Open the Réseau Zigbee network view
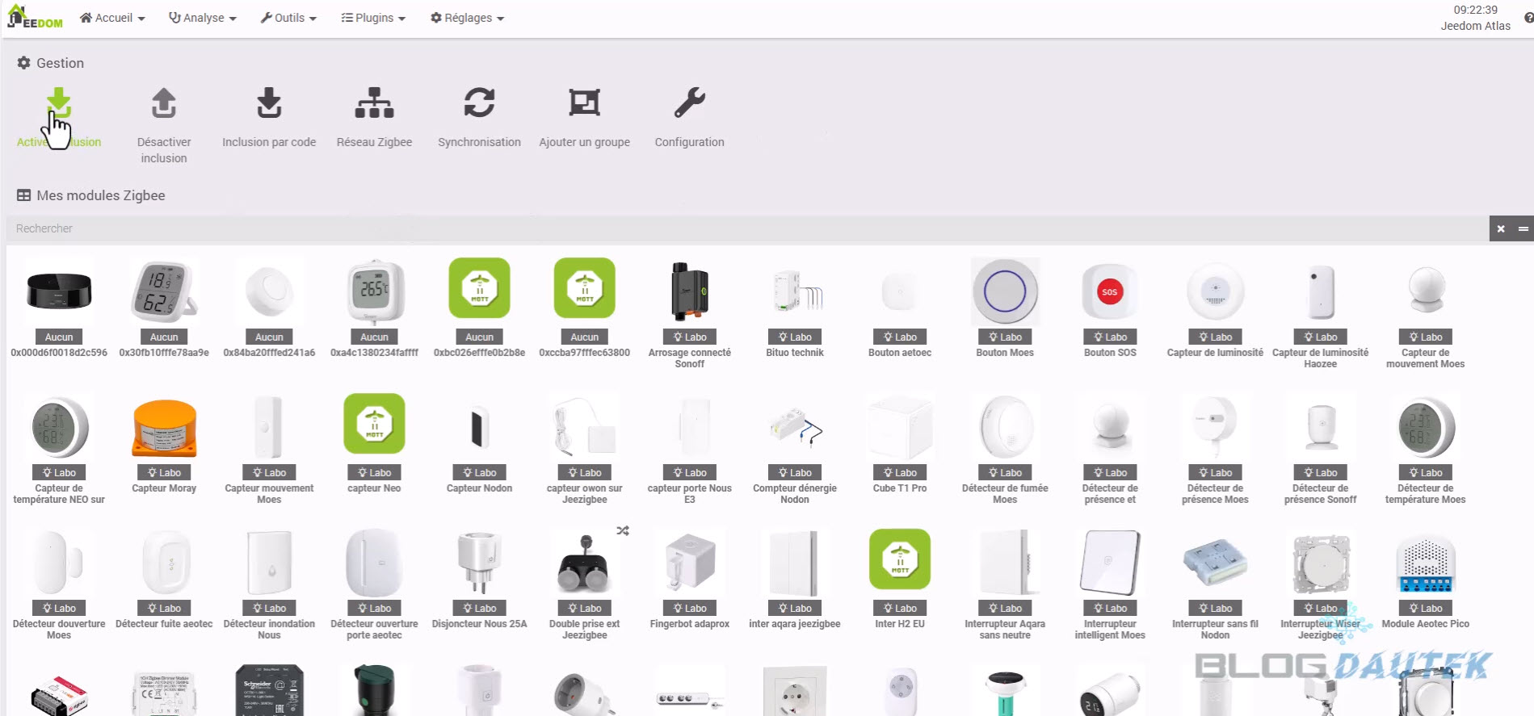Viewport: 1534px width, 716px height. tap(374, 104)
